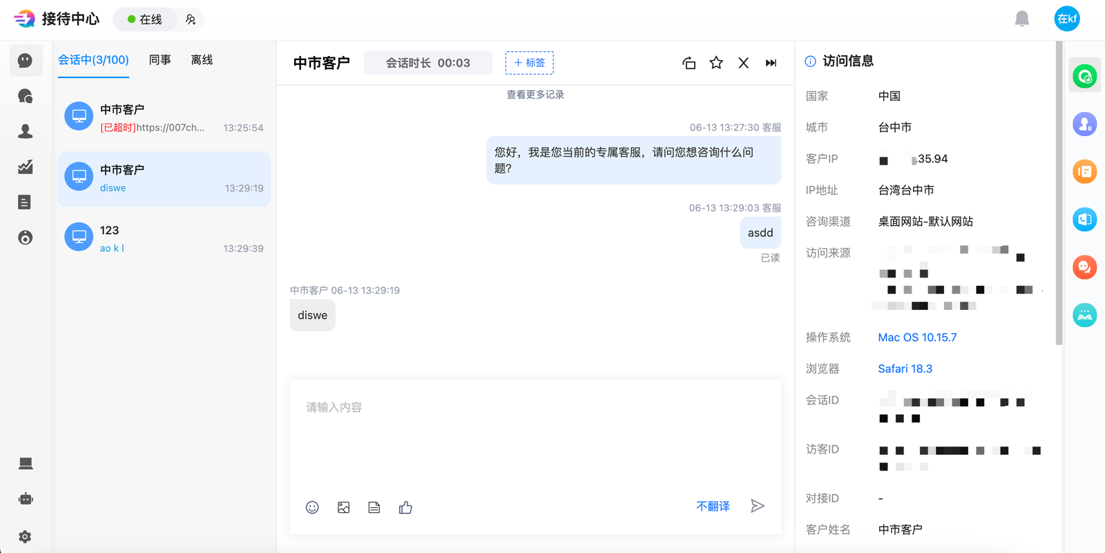Switch to 离线 tab

click(202, 60)
